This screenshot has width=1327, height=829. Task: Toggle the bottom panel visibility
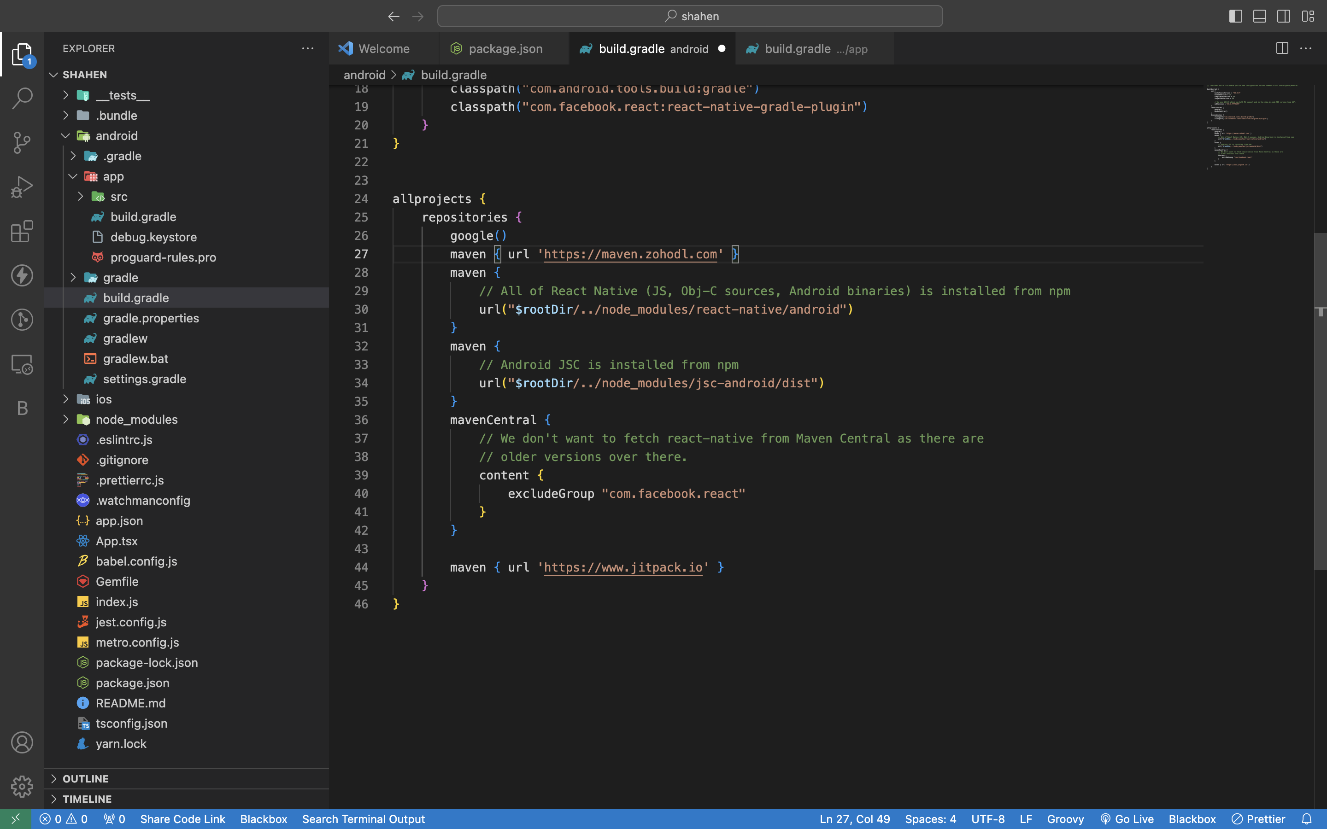pyautogui.click(x=1260, y=16)
